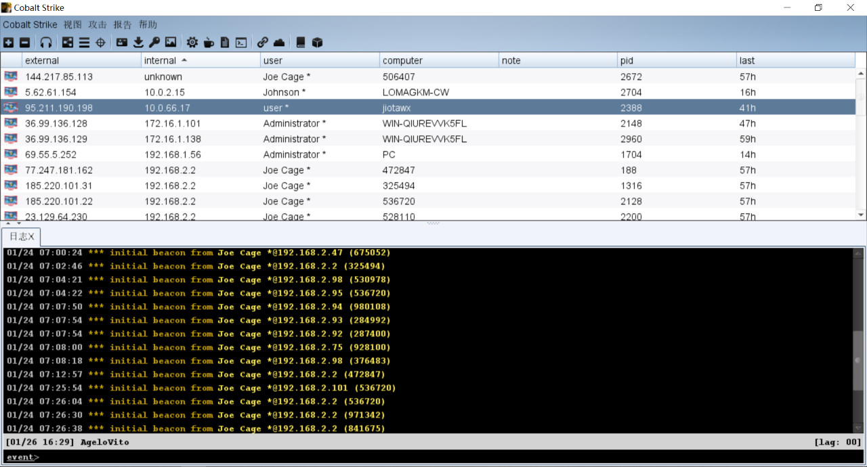Select computer cell LOMAGKM-CW
The width and height of the screenshot is (867, 467).
click(439, 92)
